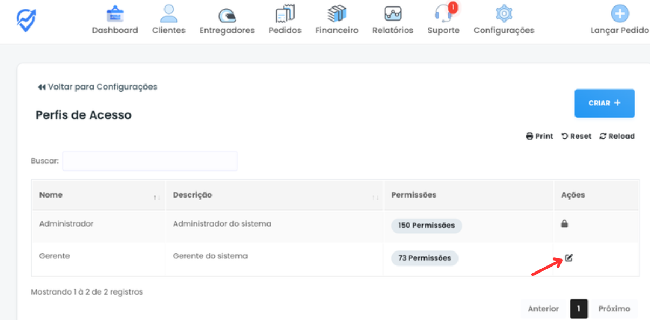The image size is (650, 320).
Task: Sort table by Descrição column
Action: 375,198
